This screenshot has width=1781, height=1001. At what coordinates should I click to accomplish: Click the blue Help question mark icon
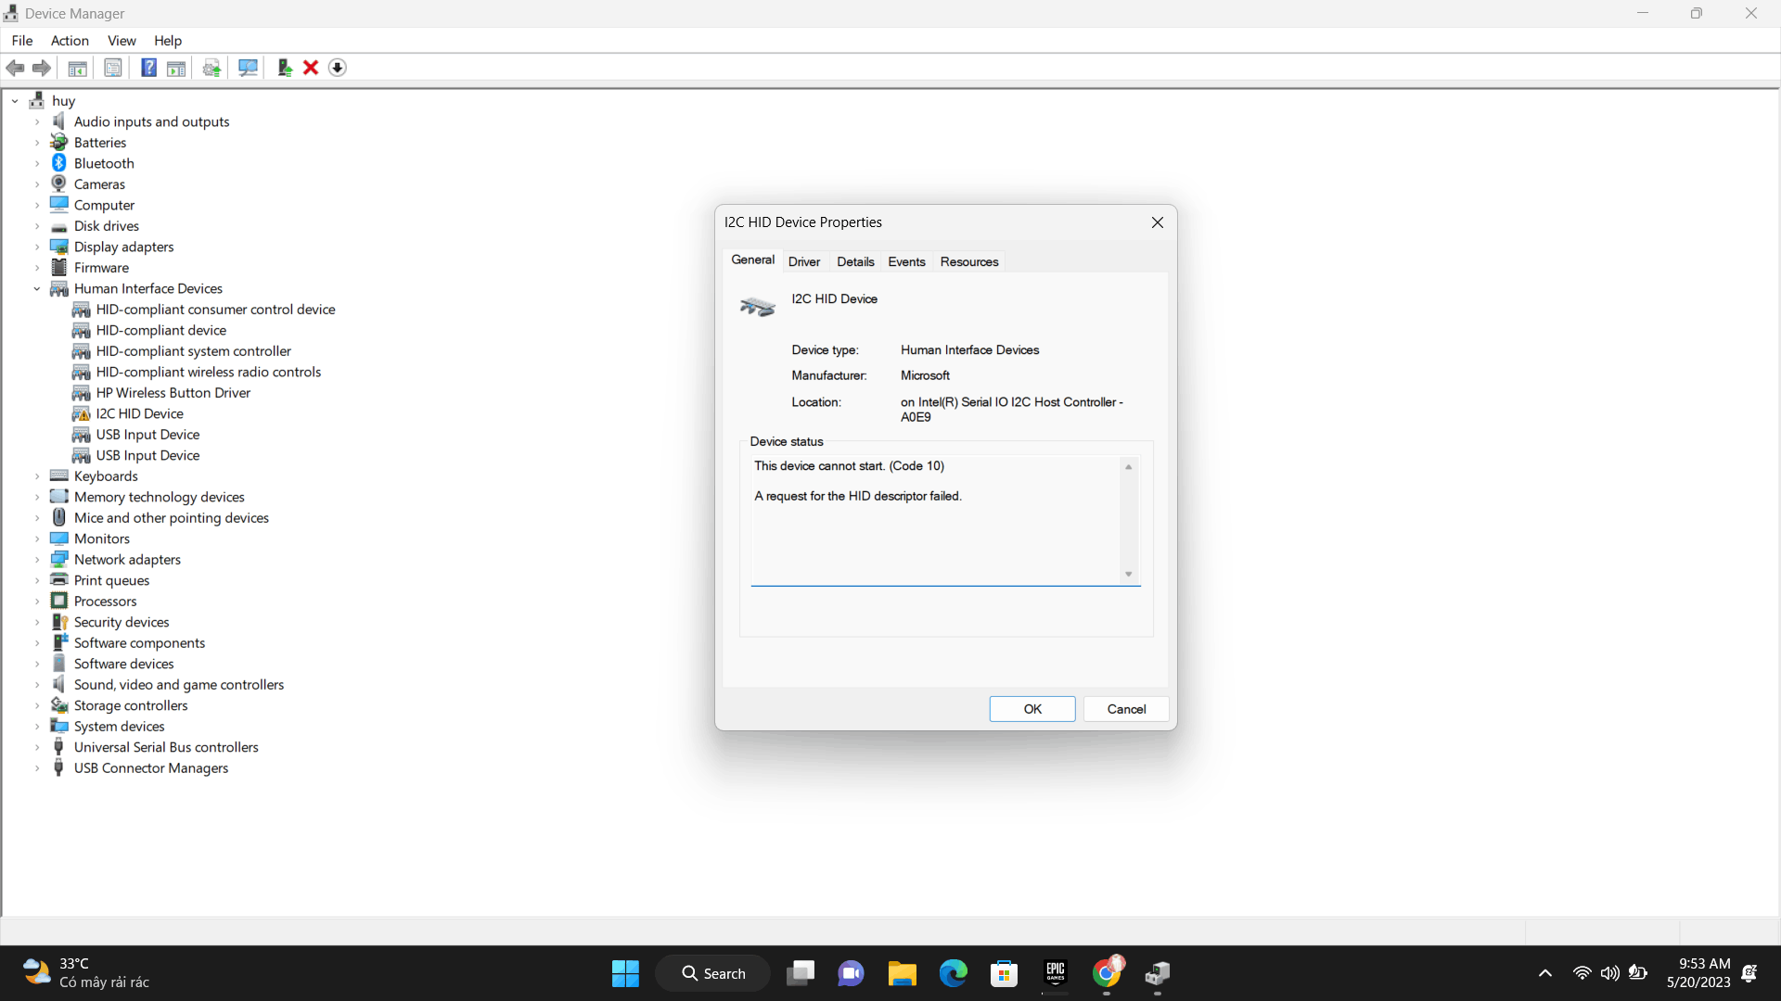[148, 68]
